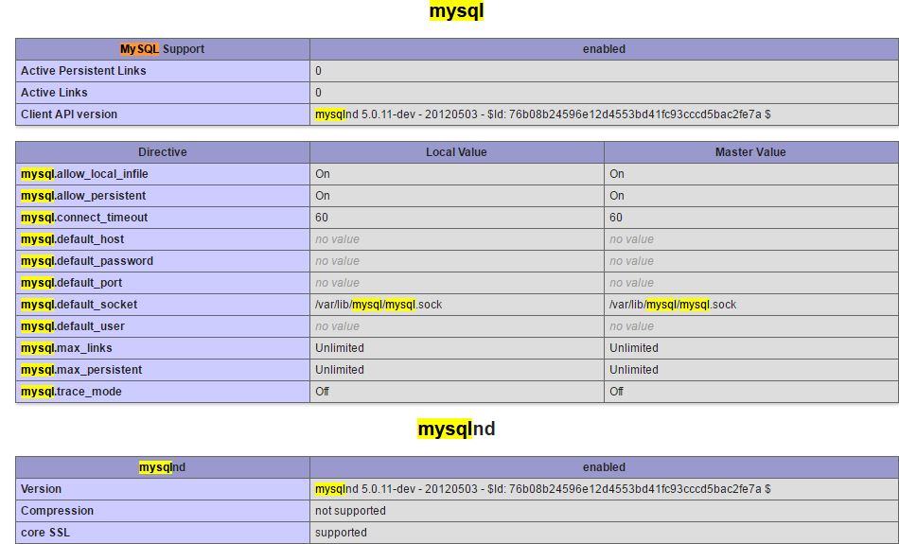Click the "mysqlnd" section heading
Viewport: 899px width, 544px height.
tap(456, 429)
